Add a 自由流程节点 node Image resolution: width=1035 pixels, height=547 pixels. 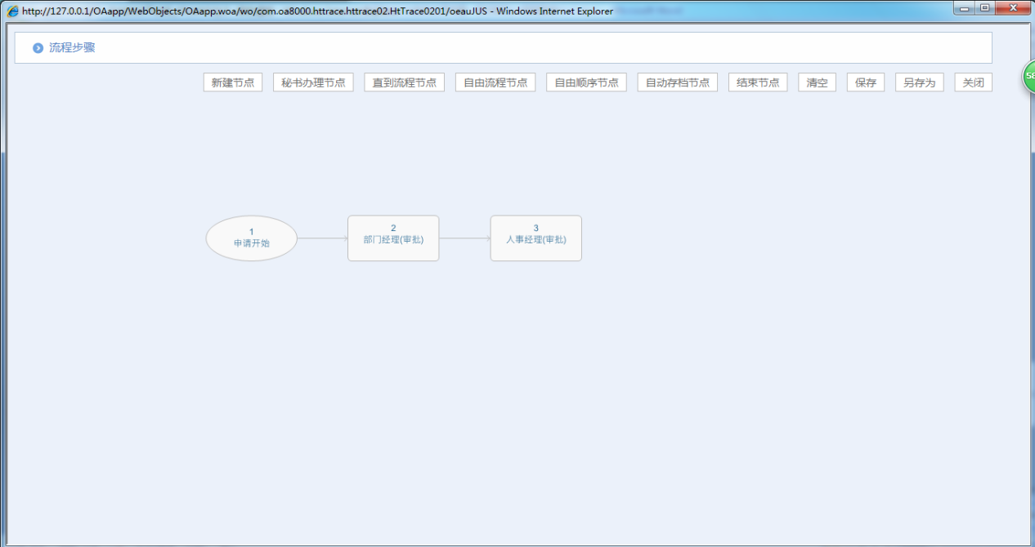(x=495, y=82)
